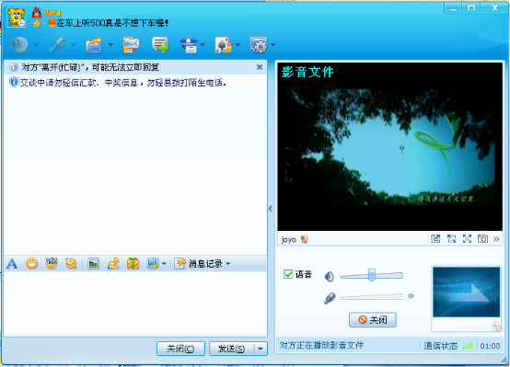Expand audio settings chevron beside microphone slider
Viewport: 510px width, 367px height.
(411, 296)
